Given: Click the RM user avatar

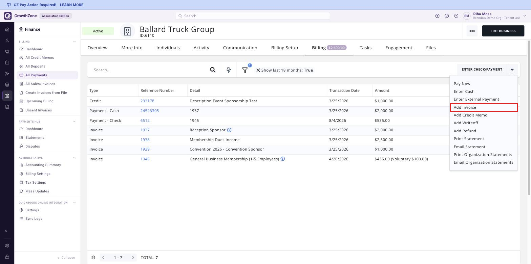Looking at the screenshot, I should pos(467,16).
